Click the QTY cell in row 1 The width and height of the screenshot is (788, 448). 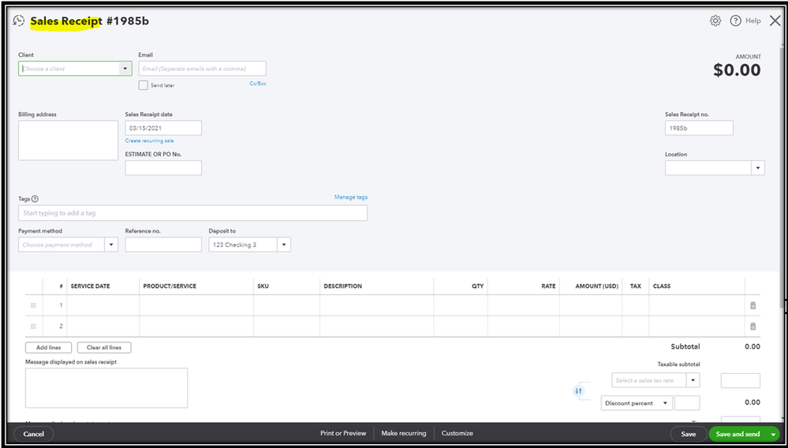461,305
